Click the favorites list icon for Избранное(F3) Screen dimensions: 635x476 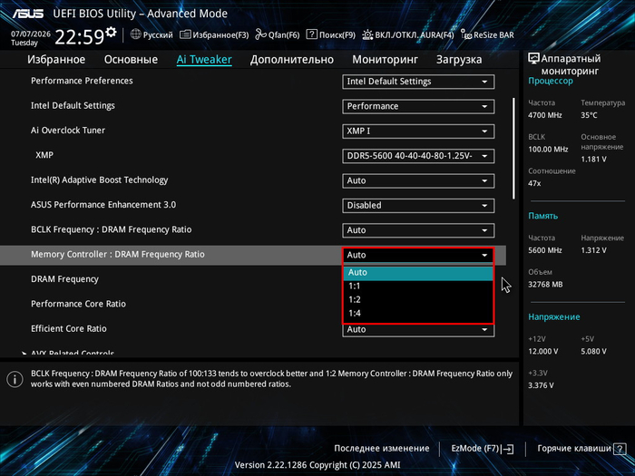[185, 34]
